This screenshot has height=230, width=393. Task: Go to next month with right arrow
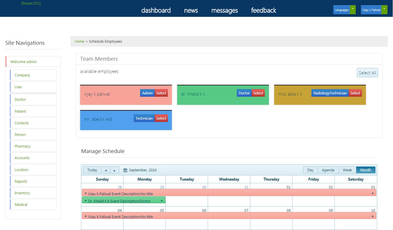click(x=114, y=170)
